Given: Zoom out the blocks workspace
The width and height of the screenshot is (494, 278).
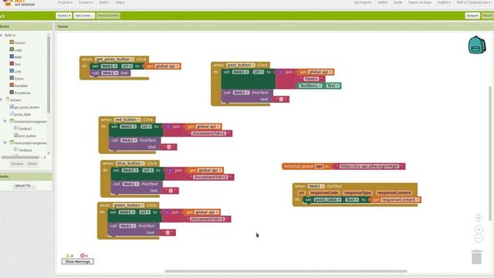Looking at the screenshot, I should (479, 239).
